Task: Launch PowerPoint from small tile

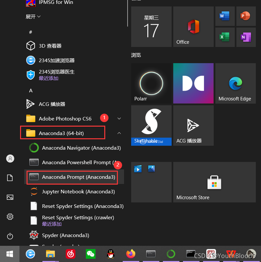Action: [246, 16]
